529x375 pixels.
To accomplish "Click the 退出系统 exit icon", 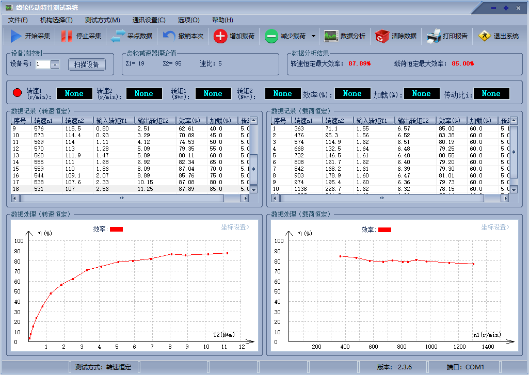I will tap(484, 36).
